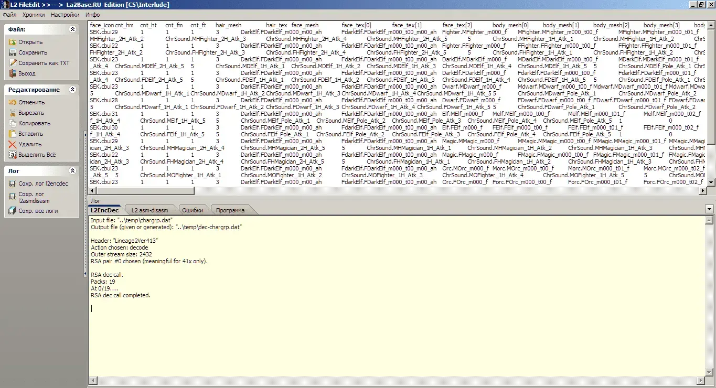
Task: Click the hair_tex column header text
Action: pyautogui.click(x=276, y=25)
